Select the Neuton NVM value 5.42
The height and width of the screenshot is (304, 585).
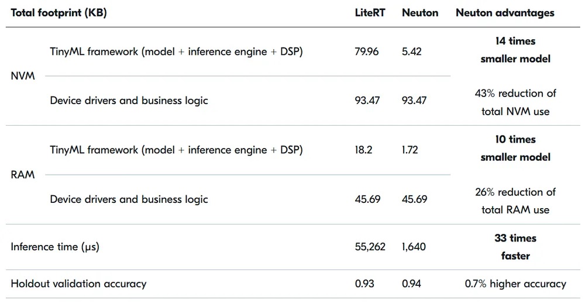pyautogui.click(x=411, y=51)
